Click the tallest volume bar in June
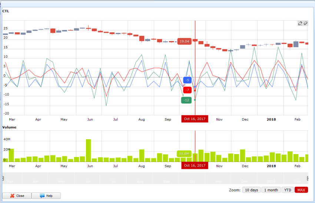Screen dimensions: 315x203 click(88, 150)
